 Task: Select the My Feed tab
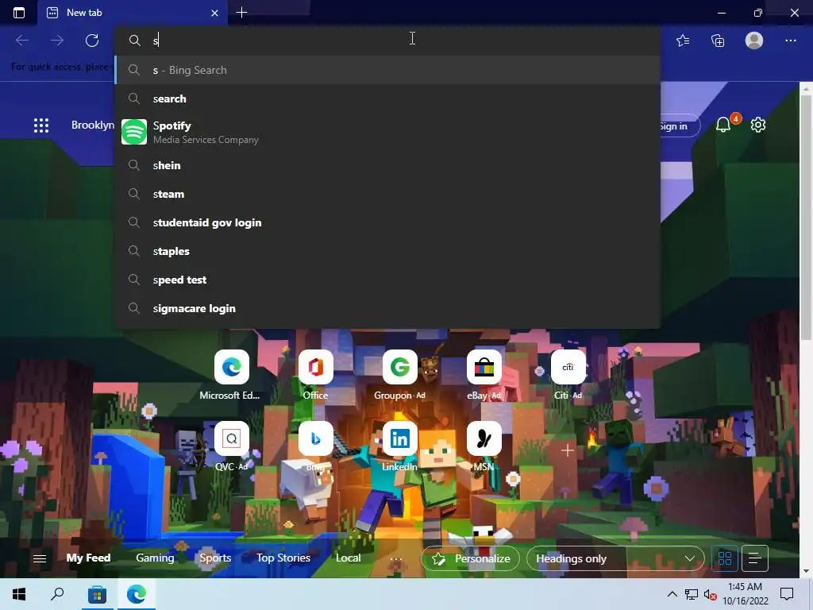pos(88,558)
